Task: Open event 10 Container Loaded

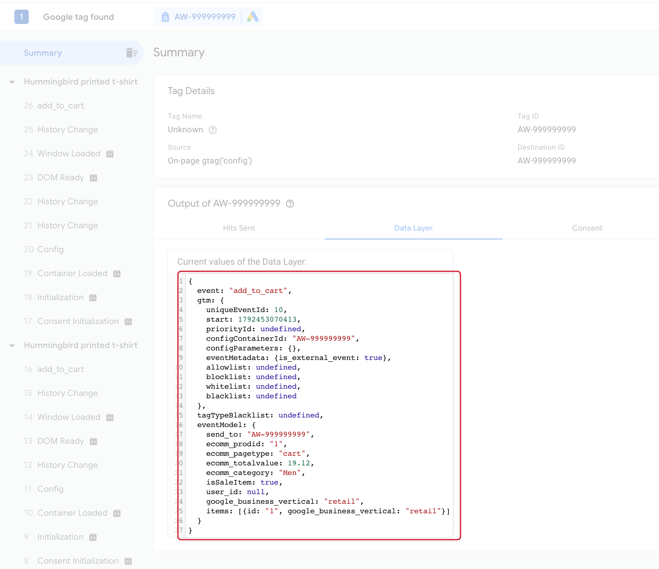Action: (x=66, y=513)
